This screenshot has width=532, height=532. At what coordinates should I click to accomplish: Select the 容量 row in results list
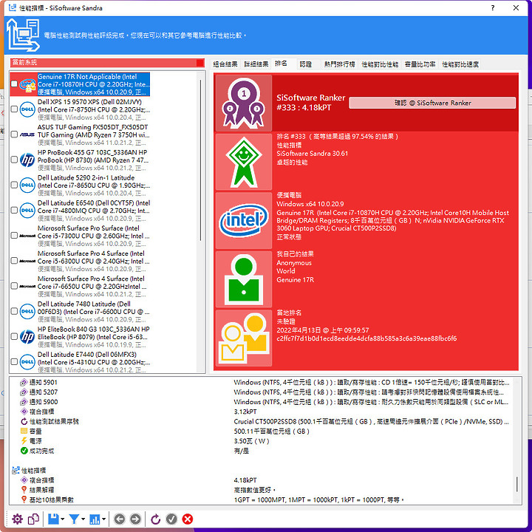click(265, 432)
